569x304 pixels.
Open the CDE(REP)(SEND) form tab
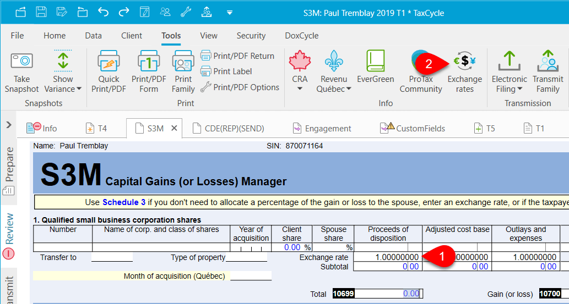point(229,128)
